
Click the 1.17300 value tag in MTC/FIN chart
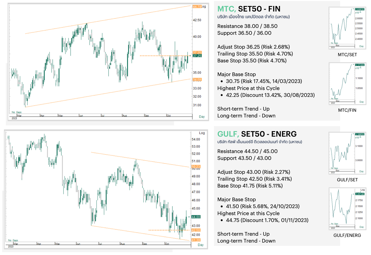click(360, 65)
